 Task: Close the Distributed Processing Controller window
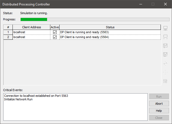click(x=165, y=4)
